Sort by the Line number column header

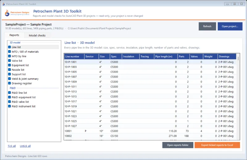click(x=74, y=57)
